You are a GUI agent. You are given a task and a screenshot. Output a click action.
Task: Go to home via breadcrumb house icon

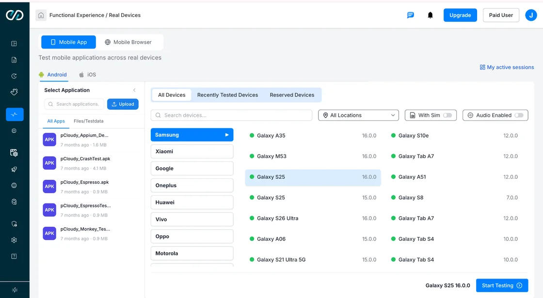pyautogui.click(x=41, y=15)
